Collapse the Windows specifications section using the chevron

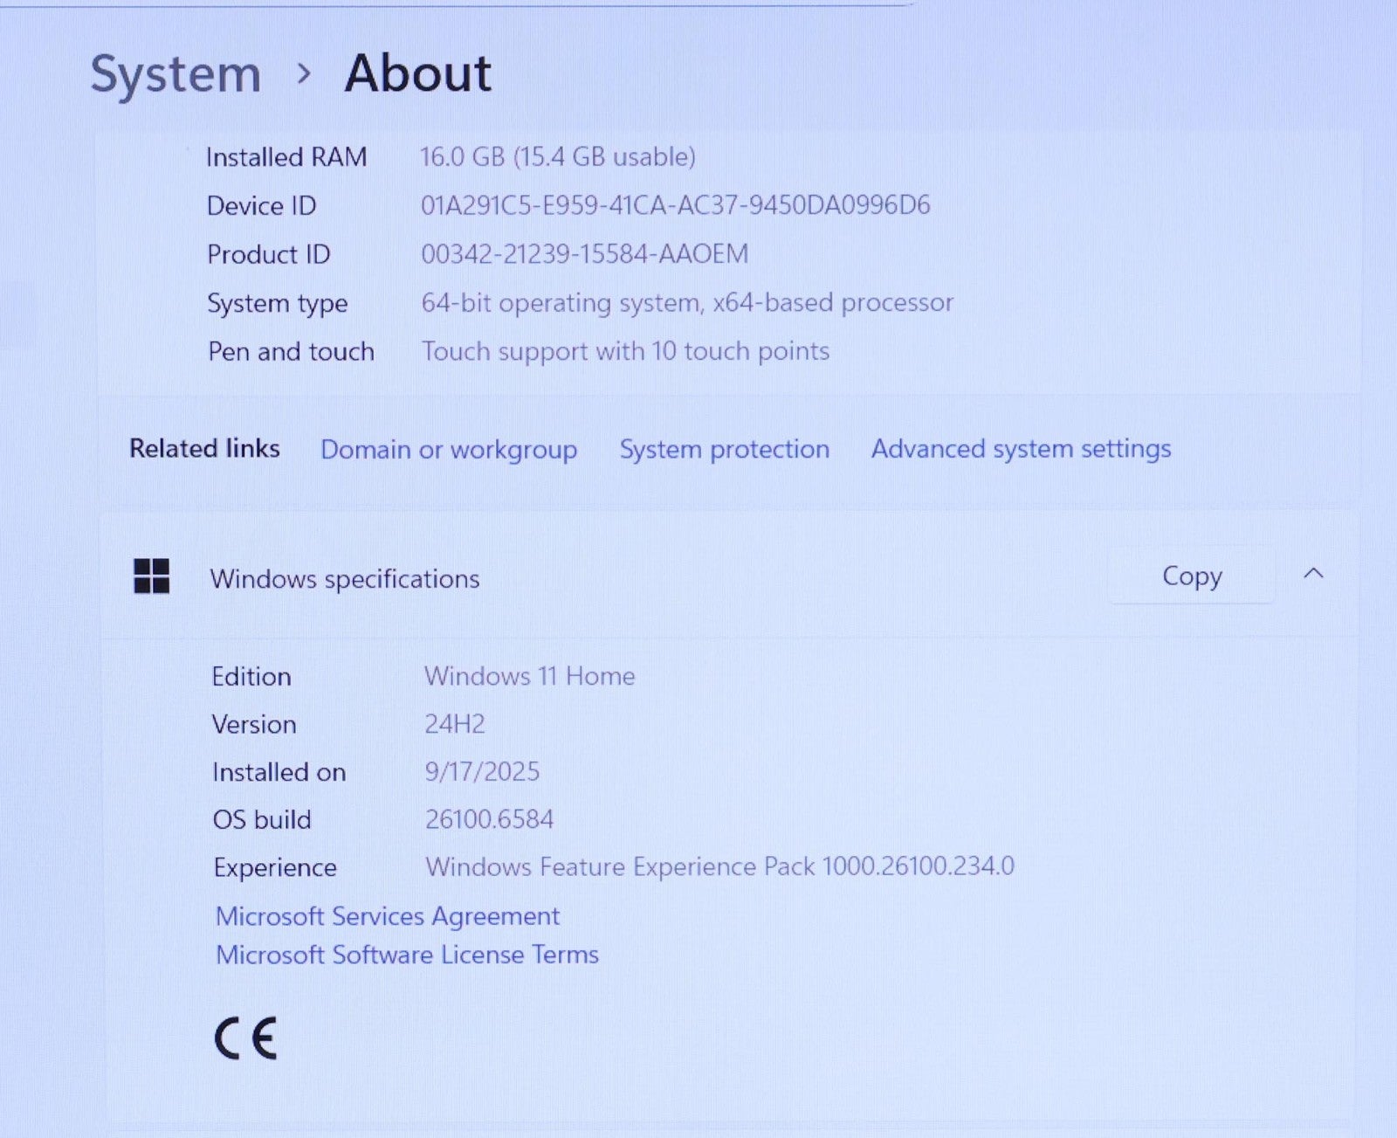pos(1313,574)
